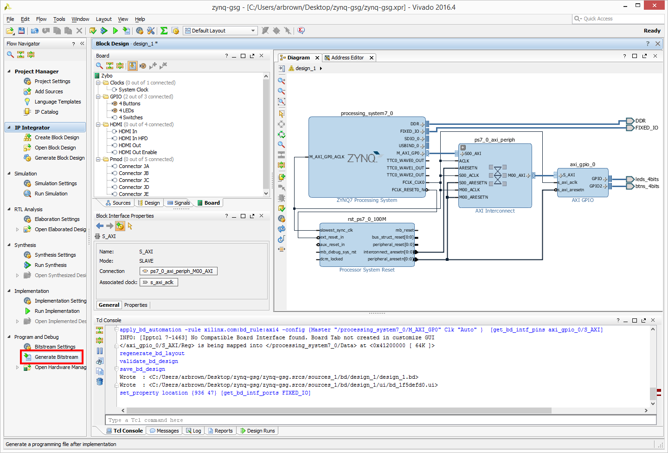Click the sigma icon in the main toolbar
668x453 pixels.
point(164,31)
